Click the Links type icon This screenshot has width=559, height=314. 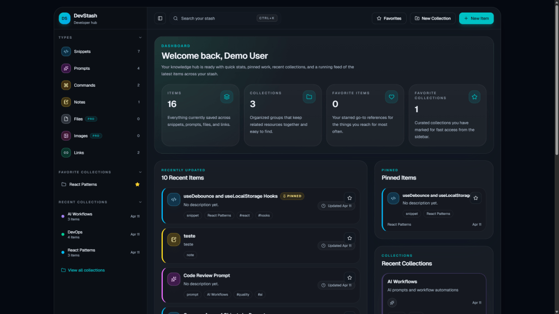66,153
